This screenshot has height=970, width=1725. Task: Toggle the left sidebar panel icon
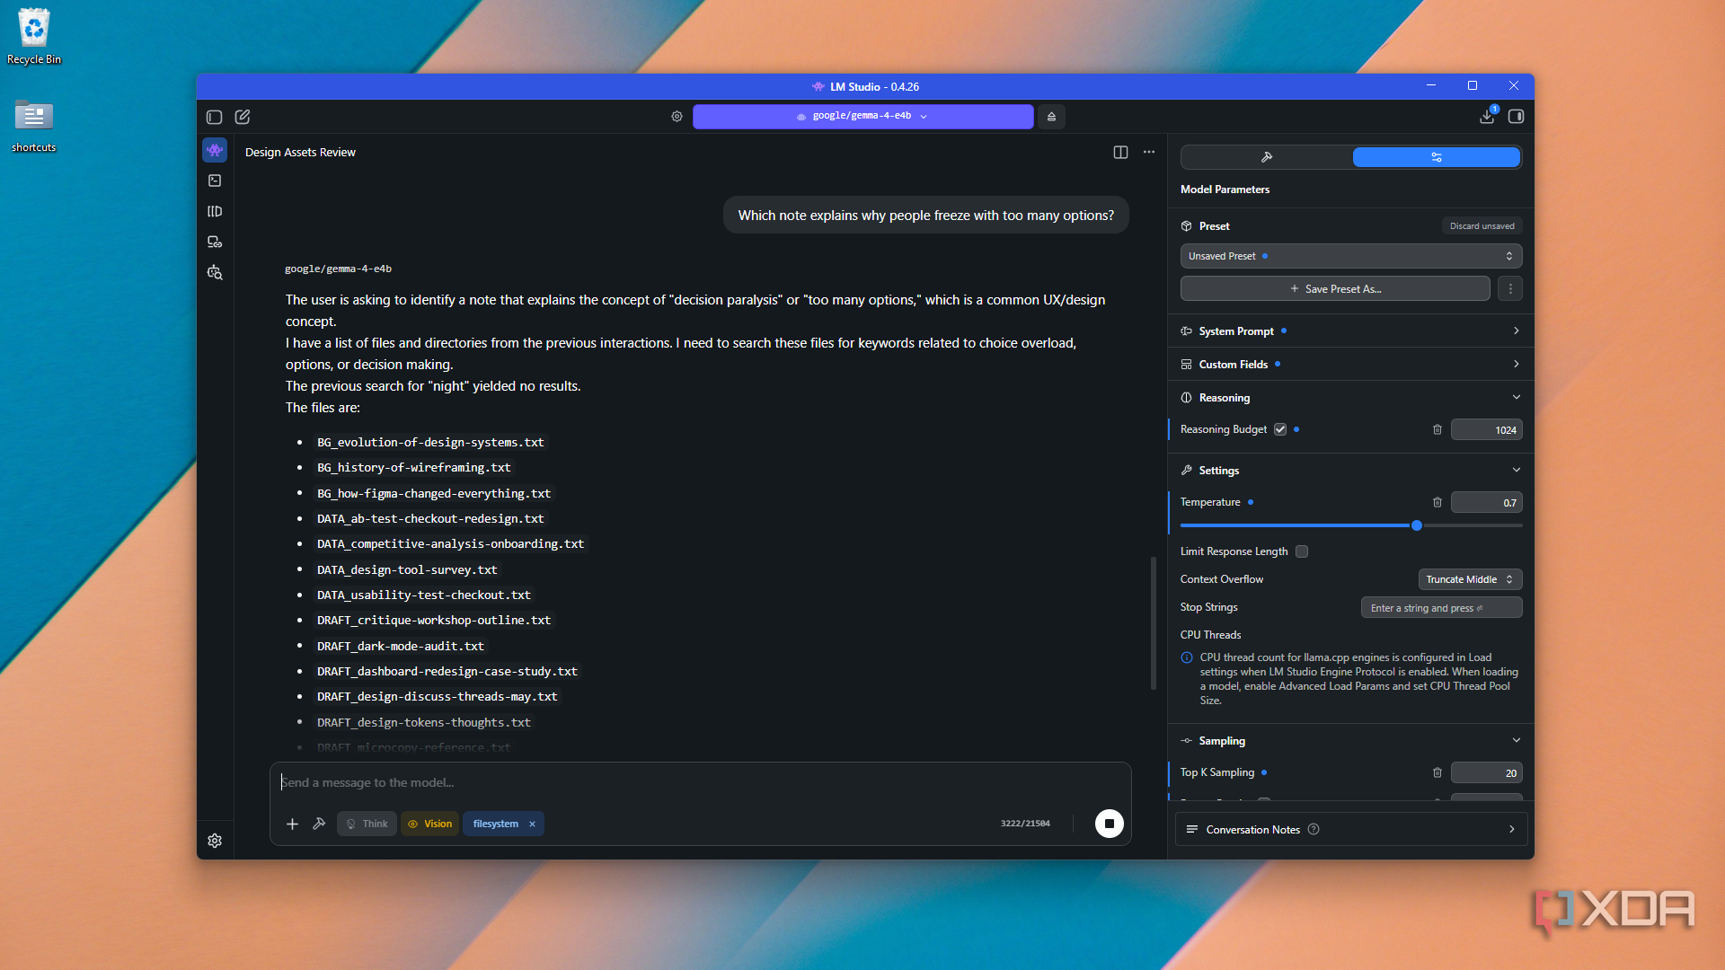[214, 117]
